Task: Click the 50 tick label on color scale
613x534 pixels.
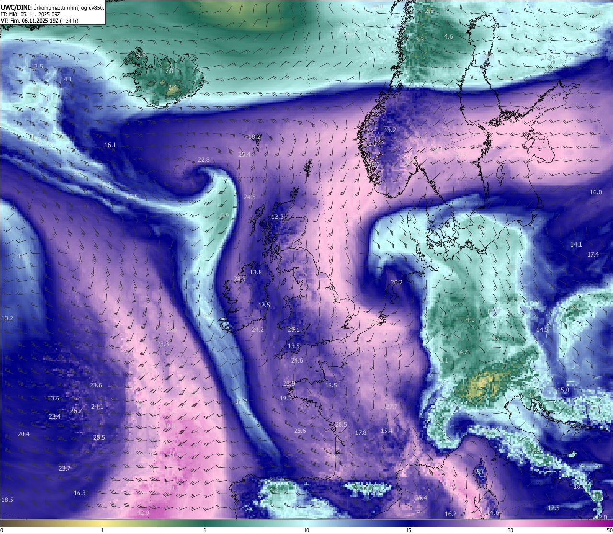Action: click(x=609, y=530)
